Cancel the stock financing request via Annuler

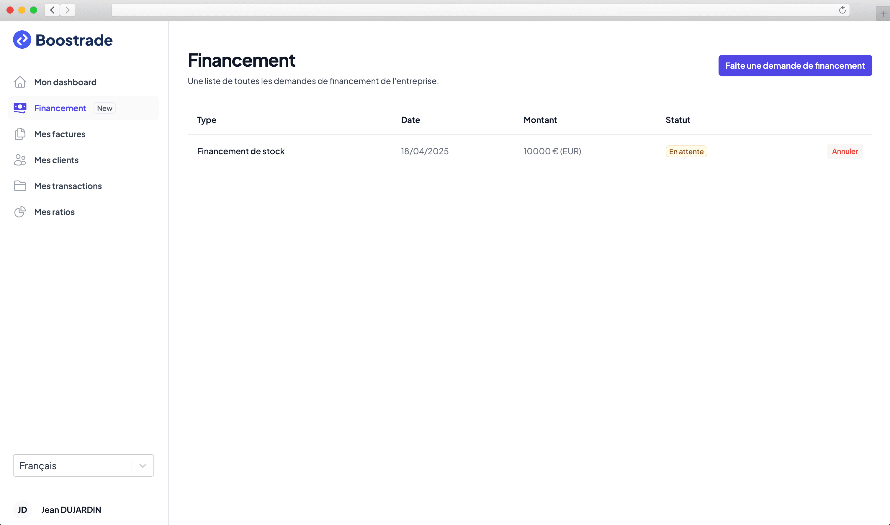point(845,151)
